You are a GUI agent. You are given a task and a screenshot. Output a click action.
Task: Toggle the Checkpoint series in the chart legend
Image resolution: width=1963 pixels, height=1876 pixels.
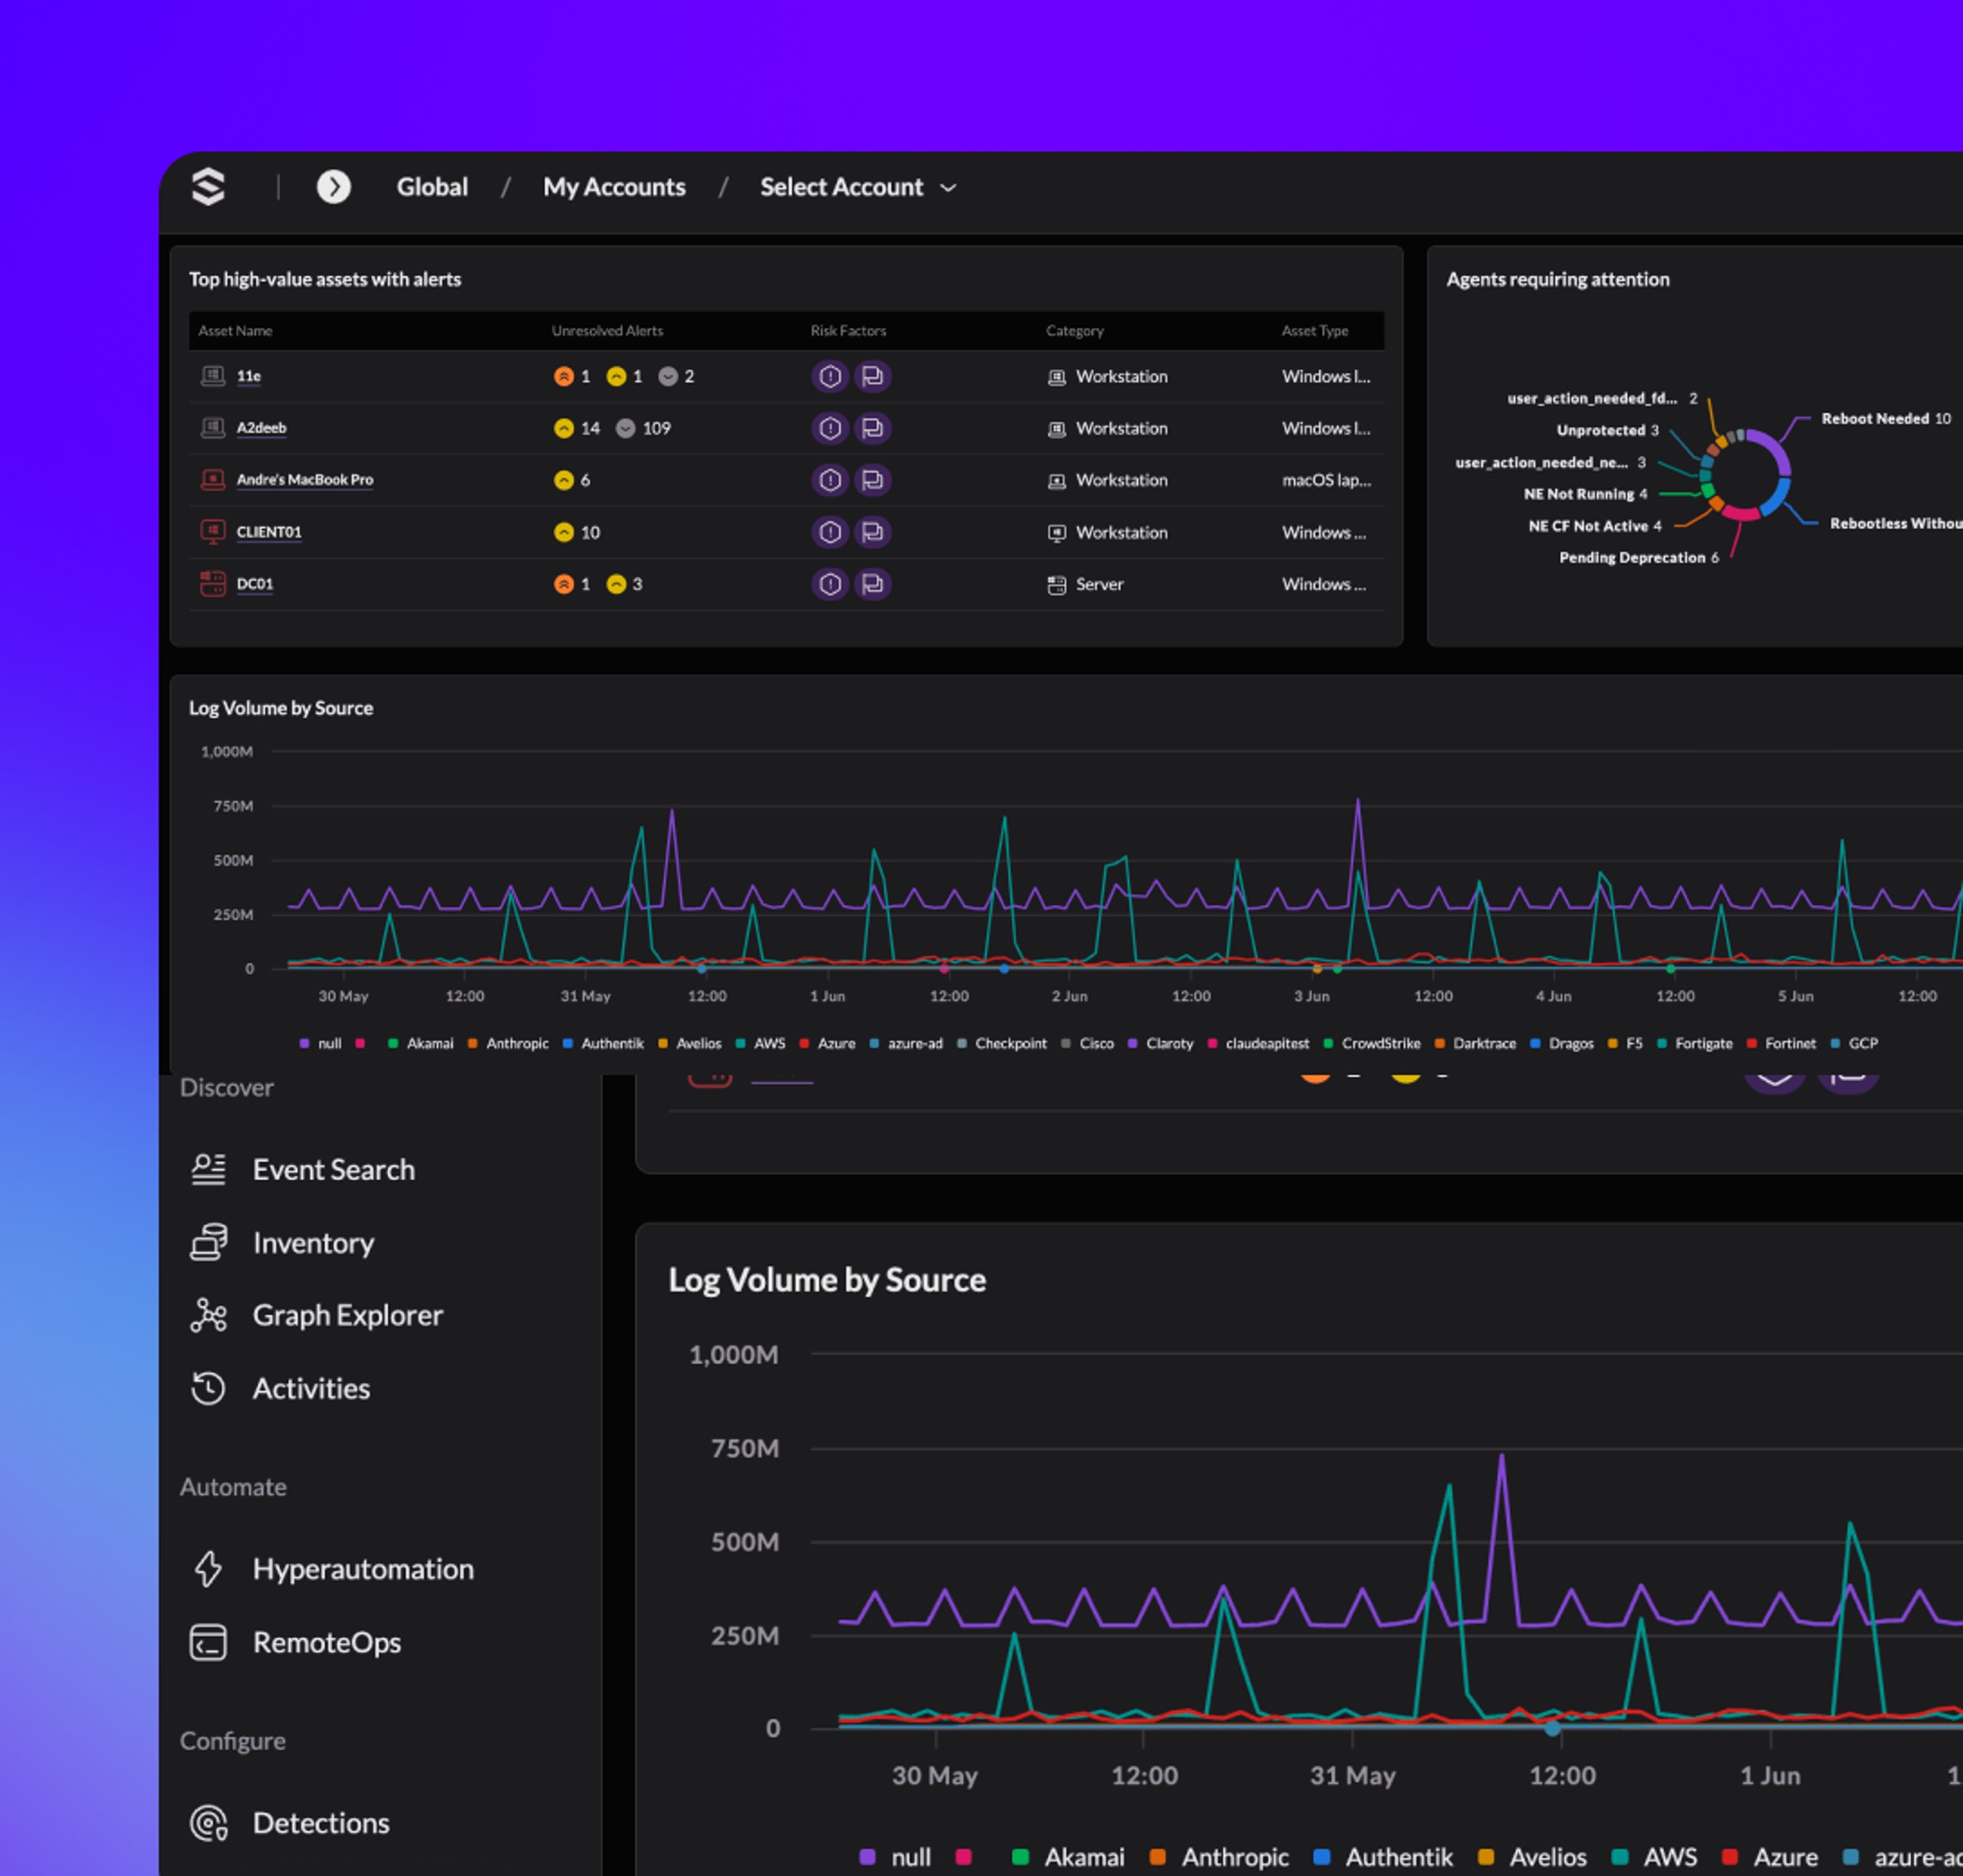point(1002,1043)
